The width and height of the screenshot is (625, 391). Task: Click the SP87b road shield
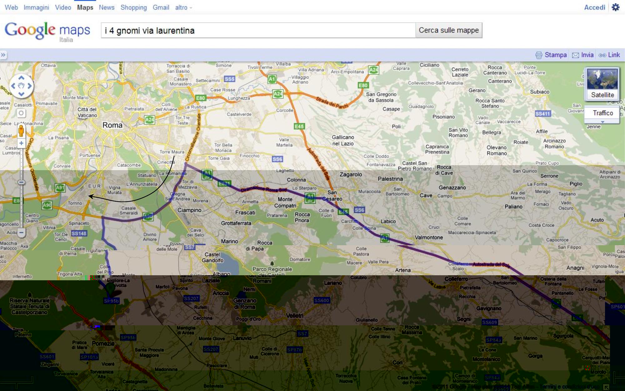(295, 350)
